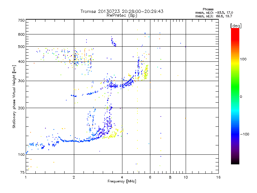The image size is (257, 193).
Task: Click the '75' height tick label
Action: pyautogui.click(x=22, y=172)
